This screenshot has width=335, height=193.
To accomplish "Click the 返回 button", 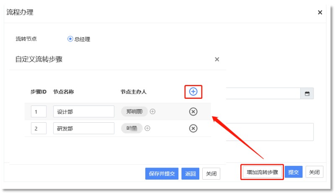I will [191, 174].
